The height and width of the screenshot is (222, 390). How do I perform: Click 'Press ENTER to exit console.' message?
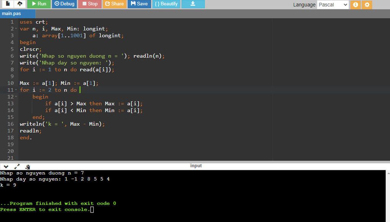coord(45,209)
